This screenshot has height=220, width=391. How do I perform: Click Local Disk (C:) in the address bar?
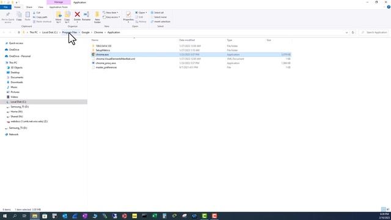(x=49, y=32)
